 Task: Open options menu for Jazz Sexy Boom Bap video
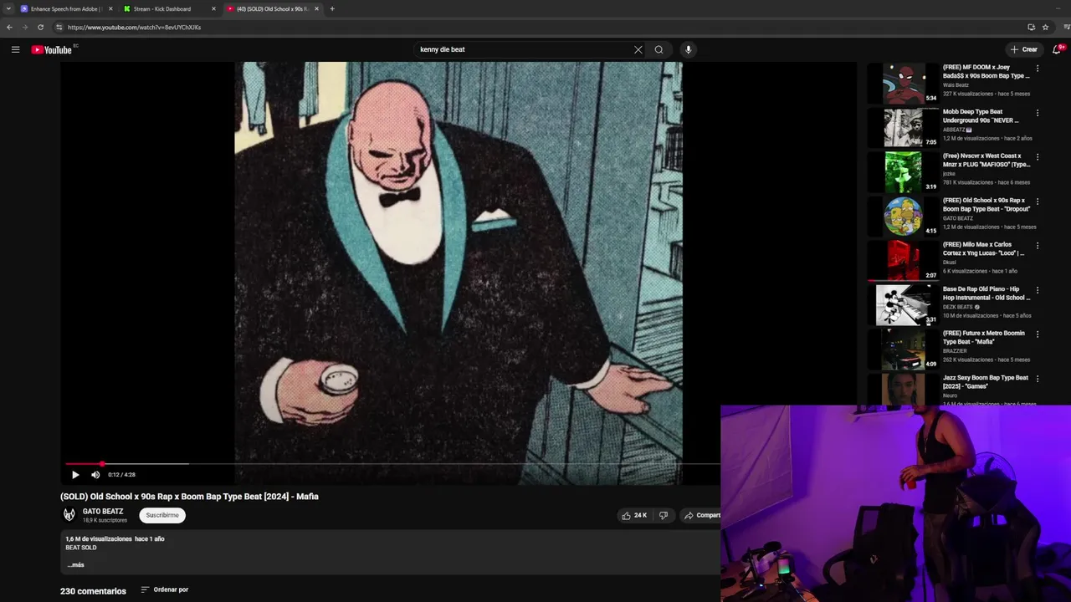[1038, 379]
